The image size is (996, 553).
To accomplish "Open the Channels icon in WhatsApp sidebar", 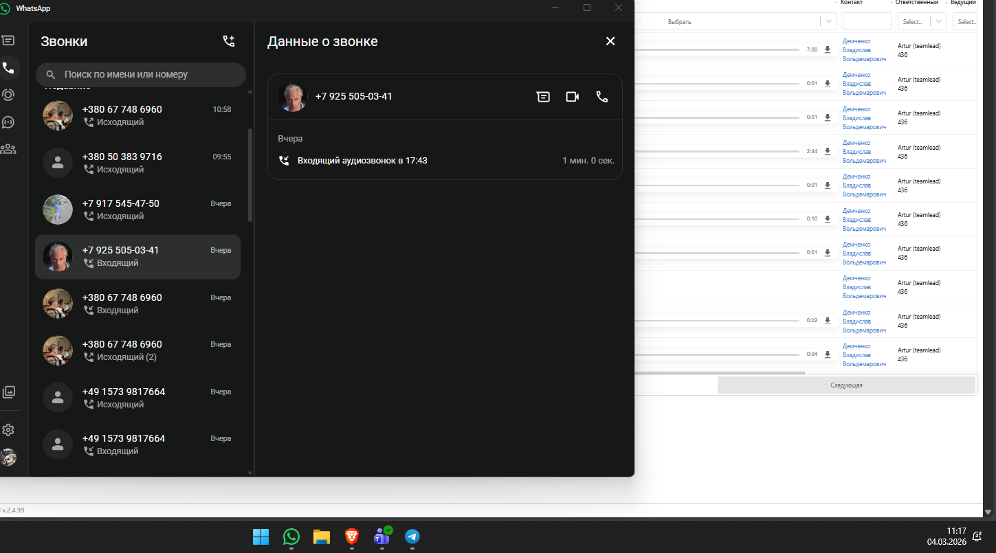I will click(x=8, y=122).
